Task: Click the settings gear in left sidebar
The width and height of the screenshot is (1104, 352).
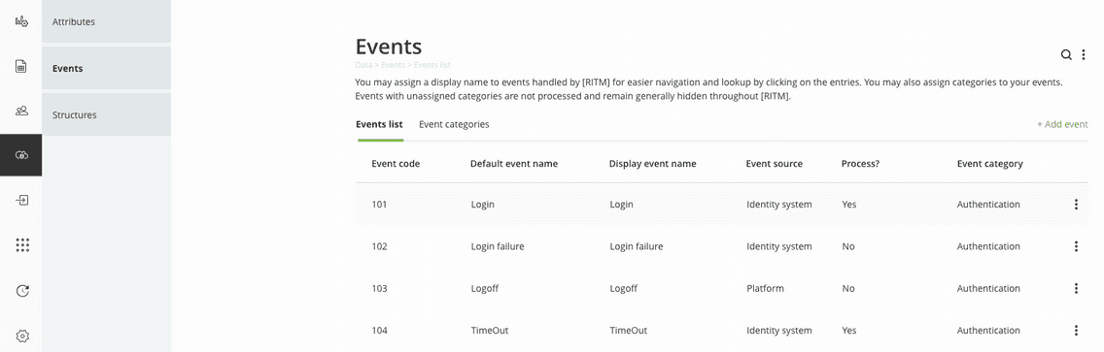Action: pos(21,336)
